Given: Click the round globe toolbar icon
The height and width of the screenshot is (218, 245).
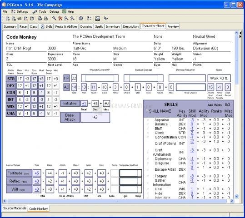Looking at the screenshot, I should pyautogui.click(x=80, y=19).
